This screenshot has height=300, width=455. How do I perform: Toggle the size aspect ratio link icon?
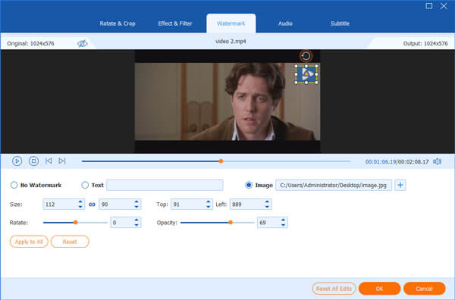point(92,205)
